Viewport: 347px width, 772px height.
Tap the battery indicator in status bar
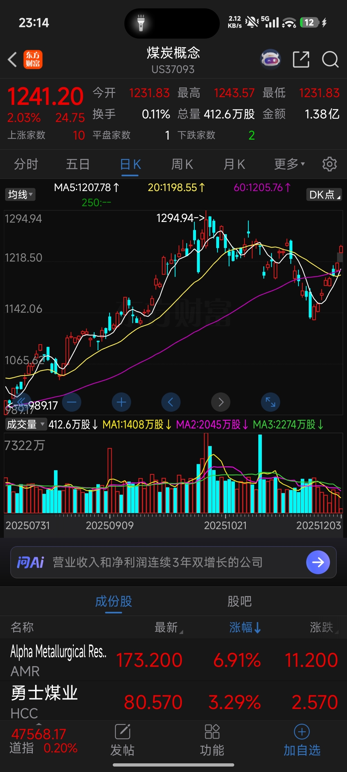(x=309, y=23)
